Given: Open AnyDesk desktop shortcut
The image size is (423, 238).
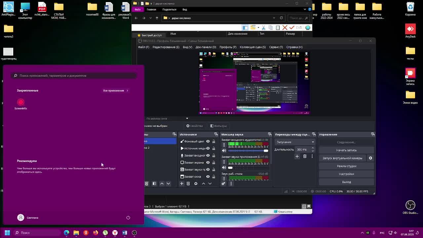Looking at the screenshot, I should [410, 31].
